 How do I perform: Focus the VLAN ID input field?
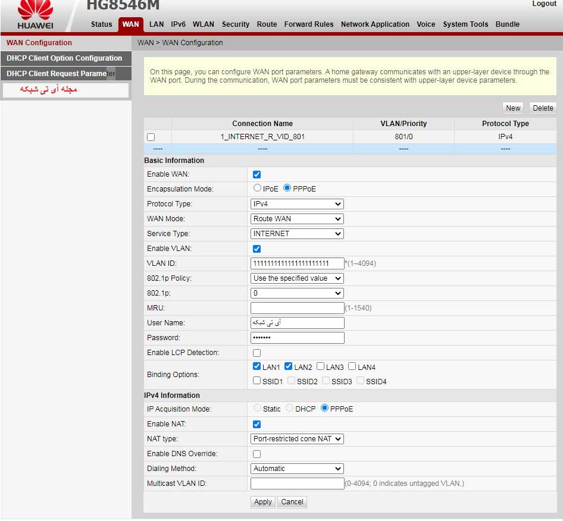point(298,263)
